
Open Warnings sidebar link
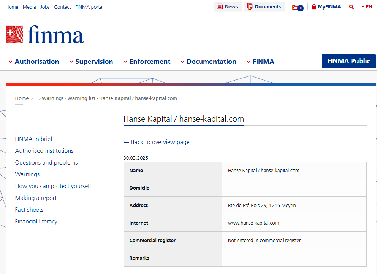(27, 174)
